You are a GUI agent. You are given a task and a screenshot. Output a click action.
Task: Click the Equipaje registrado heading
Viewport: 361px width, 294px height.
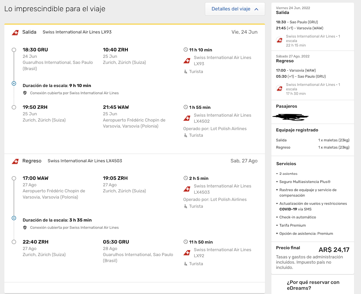pos(297,130)
